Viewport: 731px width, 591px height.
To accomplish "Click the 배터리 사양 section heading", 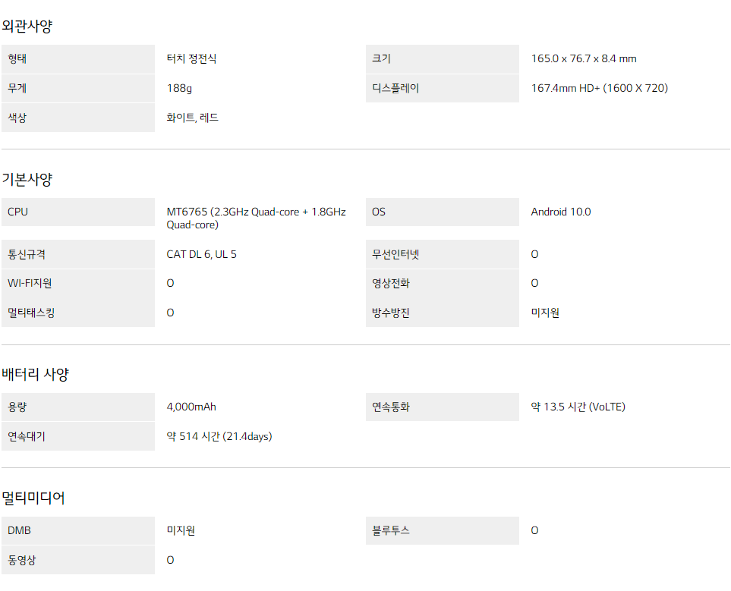I will pos(36,374).
